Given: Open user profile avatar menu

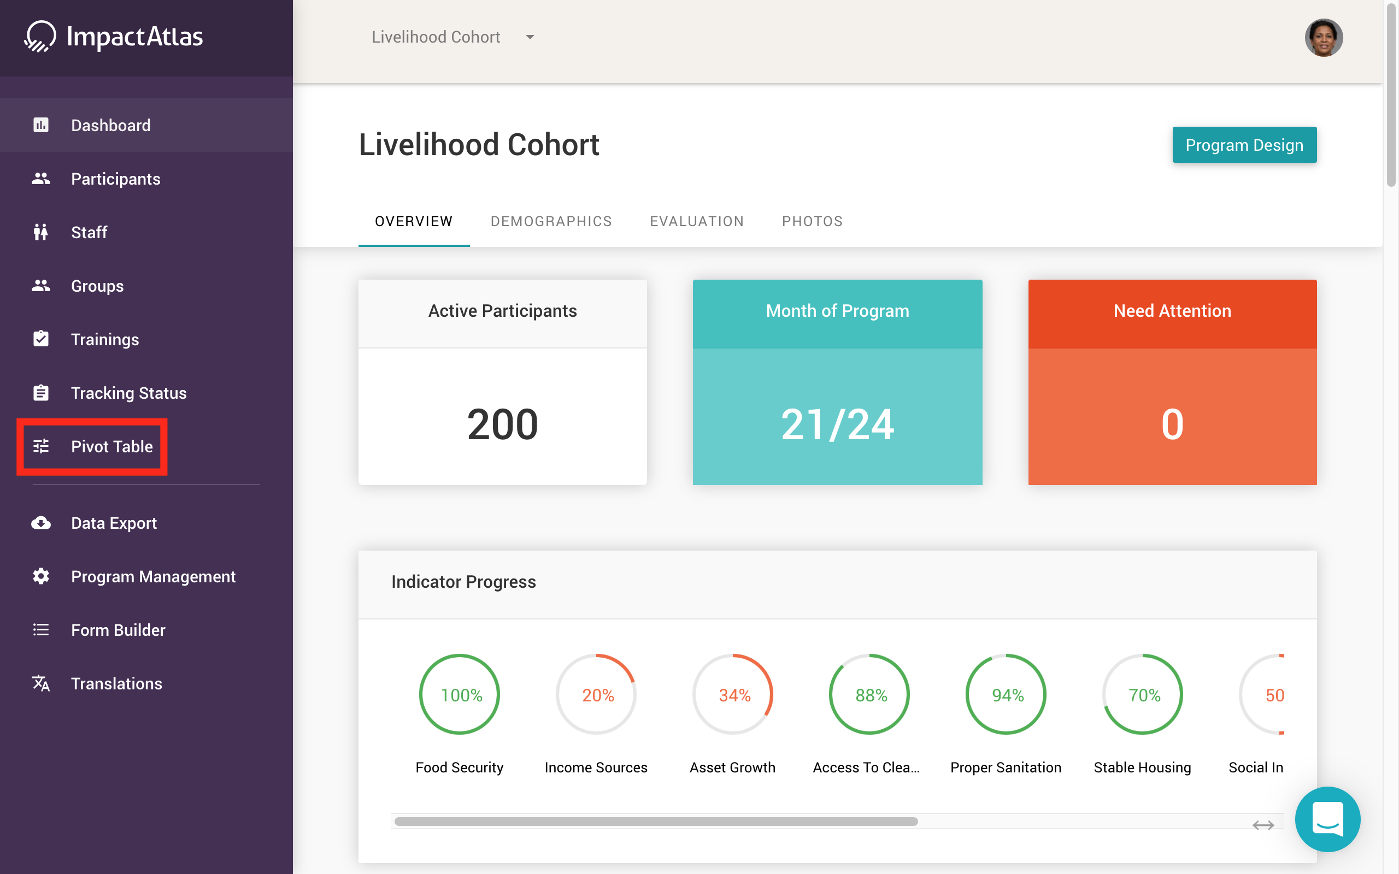Looking at the screenshot, I should tap(1323, 38).
